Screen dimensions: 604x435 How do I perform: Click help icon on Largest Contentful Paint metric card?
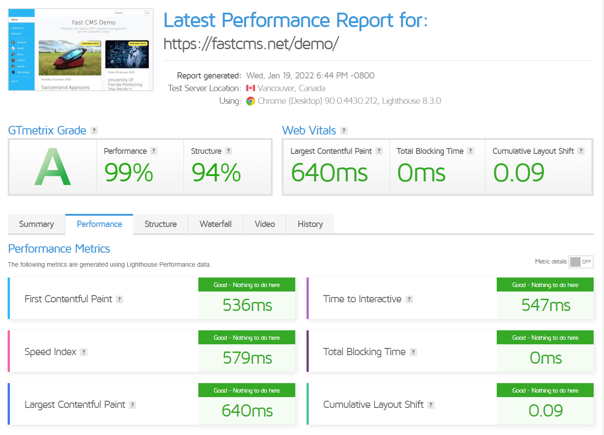point(133,405)
